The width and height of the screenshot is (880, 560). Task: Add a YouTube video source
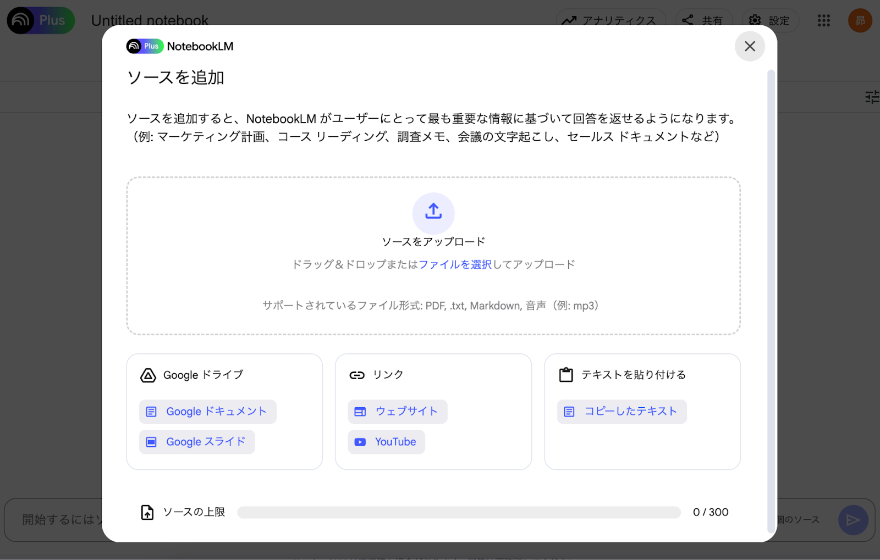[386, 442]
